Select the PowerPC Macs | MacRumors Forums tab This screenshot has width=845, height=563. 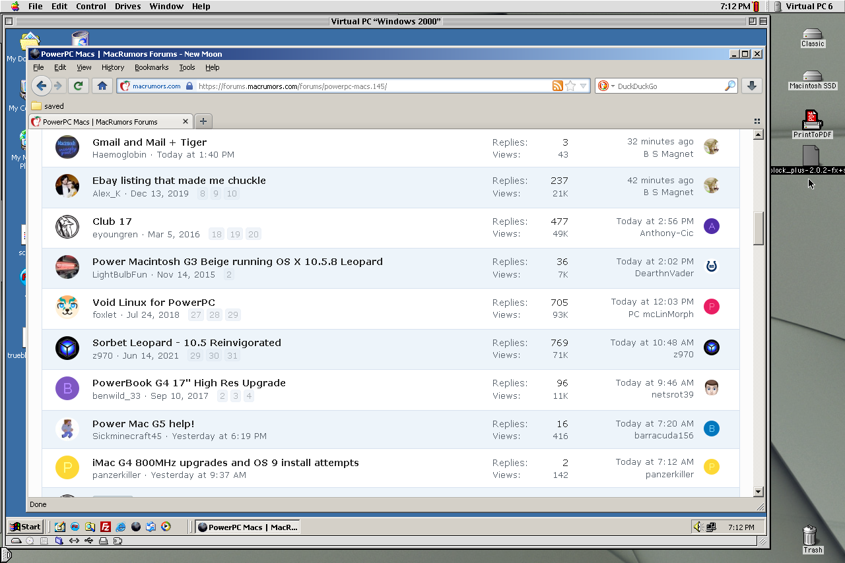click(111, 121)
